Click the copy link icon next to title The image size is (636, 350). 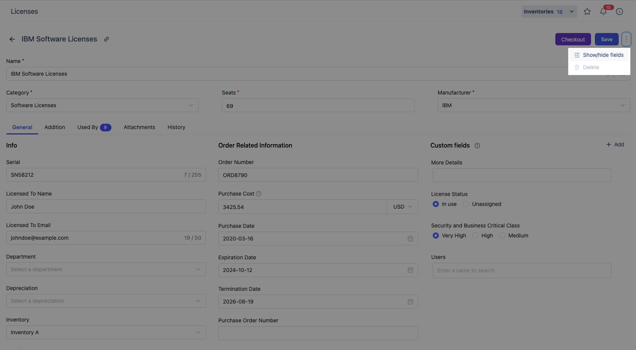click(106, 39)
